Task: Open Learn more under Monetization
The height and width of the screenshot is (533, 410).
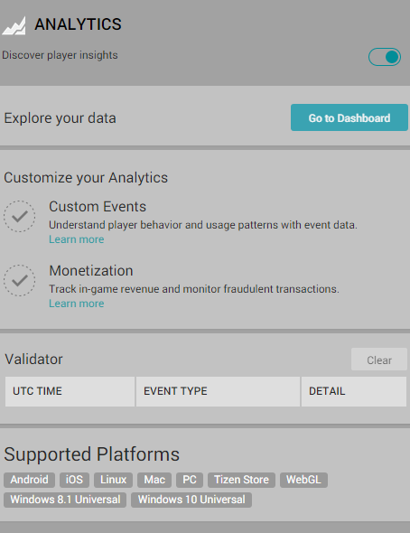Action: (x=77, y=304)
